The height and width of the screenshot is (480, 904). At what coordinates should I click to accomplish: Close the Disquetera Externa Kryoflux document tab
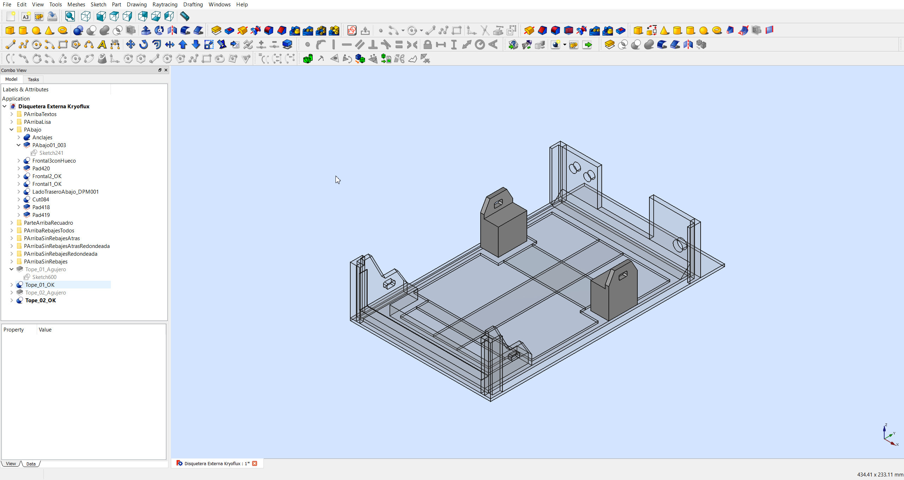click(255, 463)
